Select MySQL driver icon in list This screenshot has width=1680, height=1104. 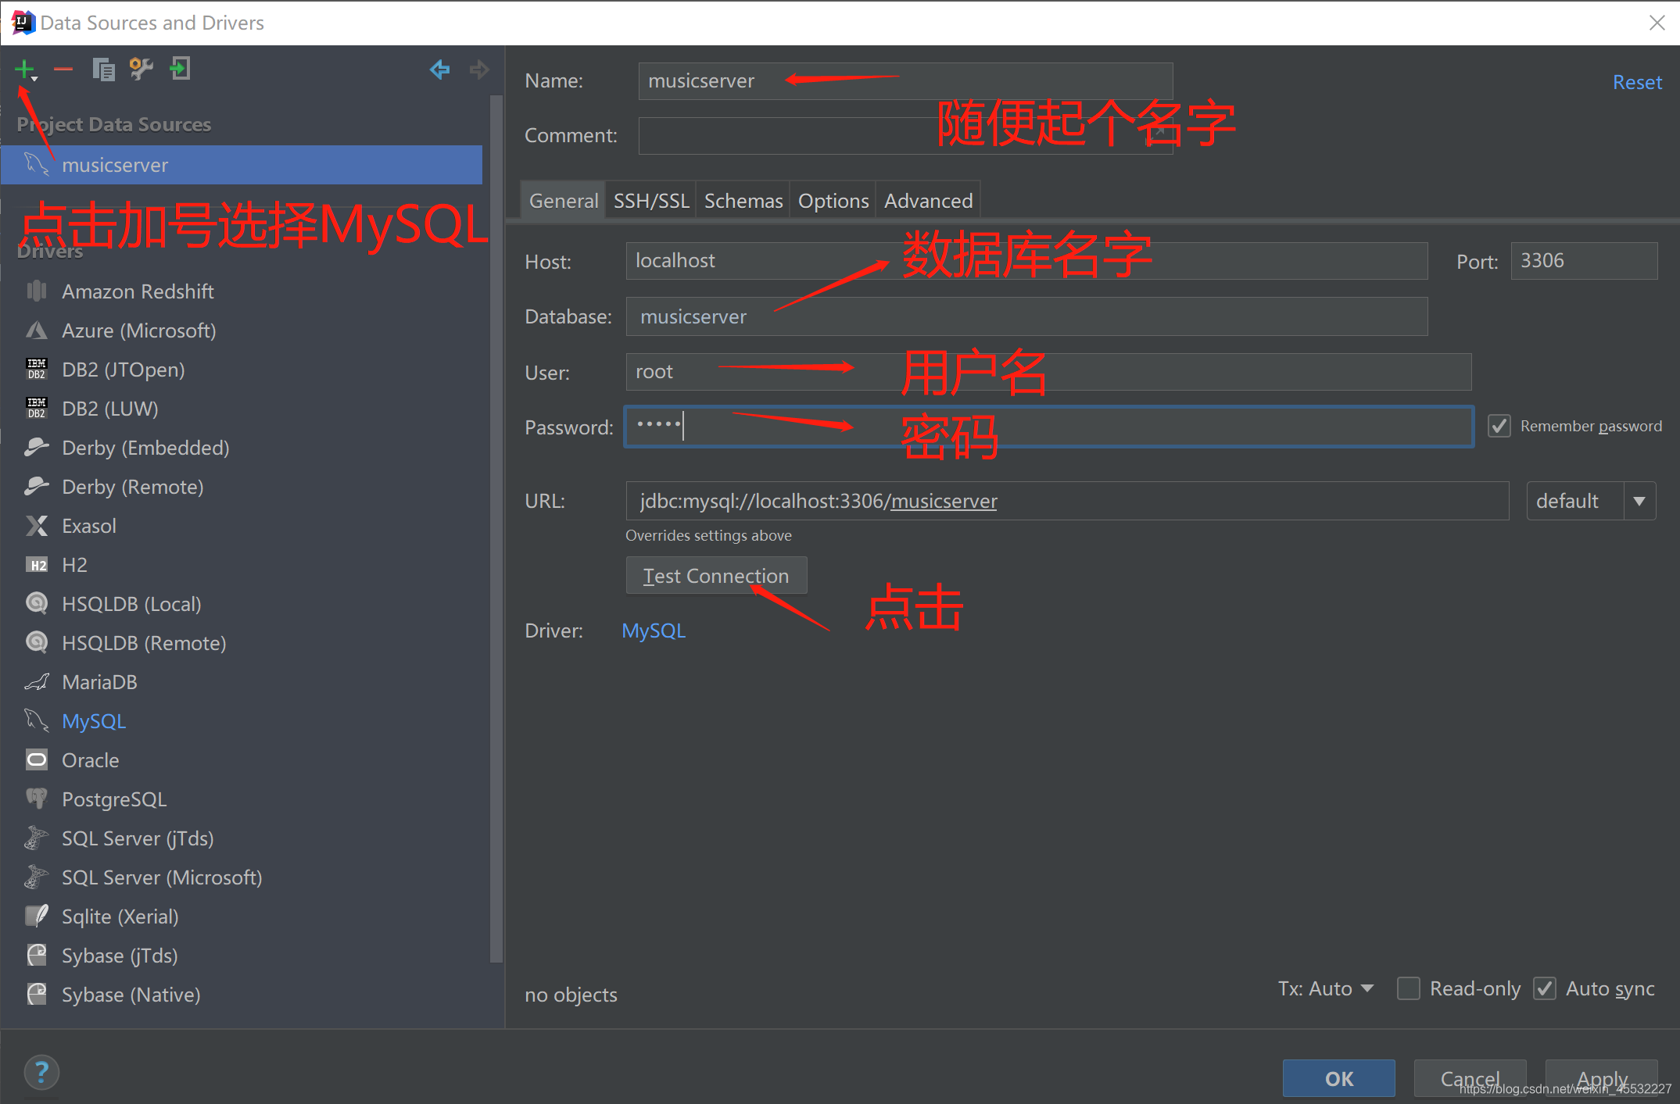point(37,721)
